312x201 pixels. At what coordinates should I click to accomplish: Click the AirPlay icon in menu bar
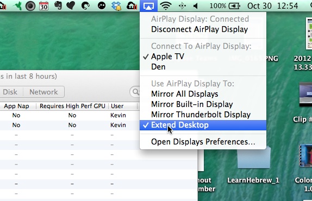pyautogui.click(x=148, y=6)
